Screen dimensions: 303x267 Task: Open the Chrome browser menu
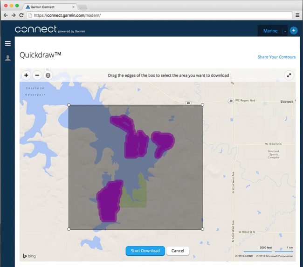point(297,15)
